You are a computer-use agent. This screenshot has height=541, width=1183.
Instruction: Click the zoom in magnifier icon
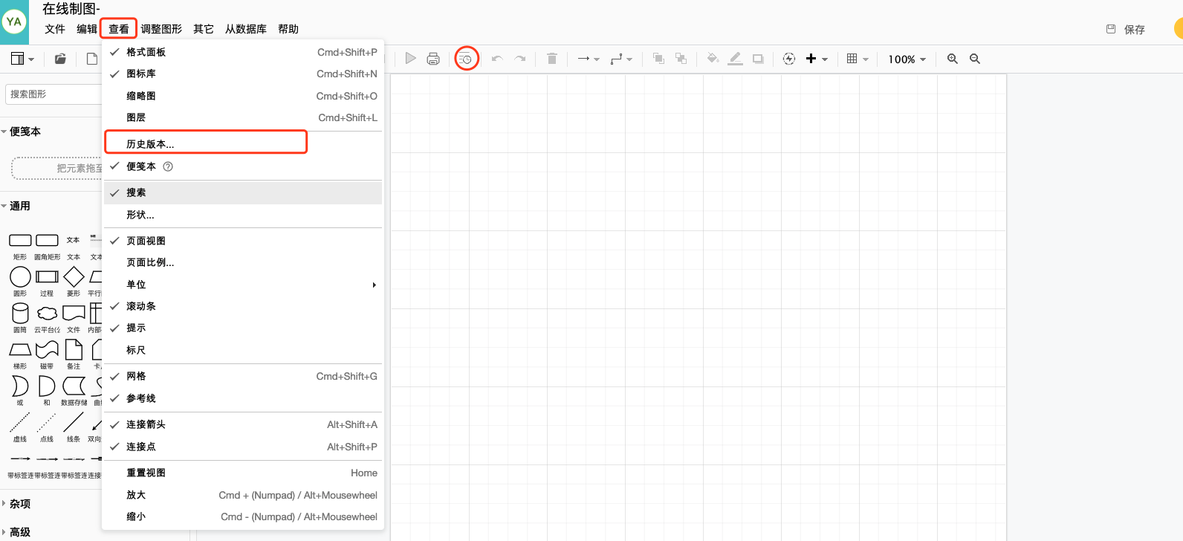pyautogui.click(x=952, y=59)
